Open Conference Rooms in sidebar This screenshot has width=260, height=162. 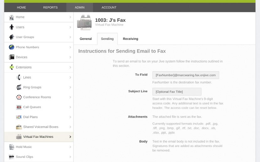pos(39,97)
